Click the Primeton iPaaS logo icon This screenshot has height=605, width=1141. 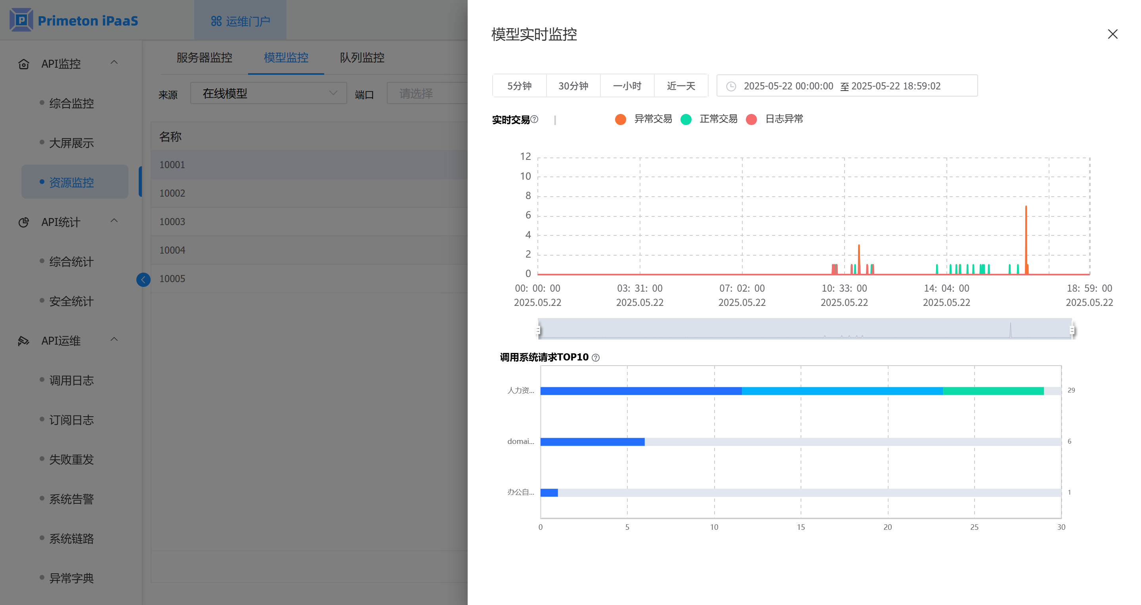point(21,20)
